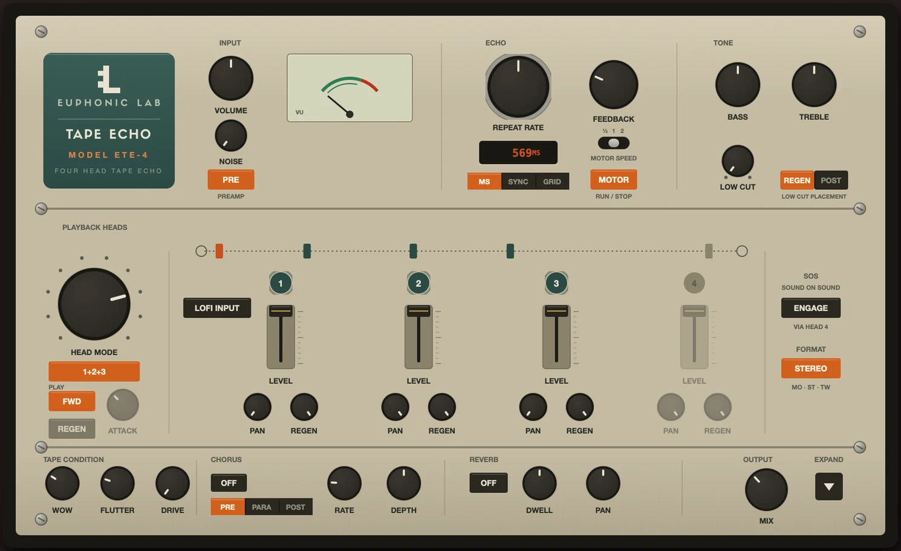Click the head 2 LEVEL fader
The image size is (901, 551).
418,337
